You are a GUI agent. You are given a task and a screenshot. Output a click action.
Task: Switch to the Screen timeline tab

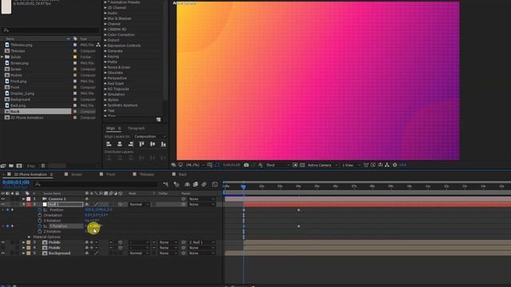[x=77, y=175]
